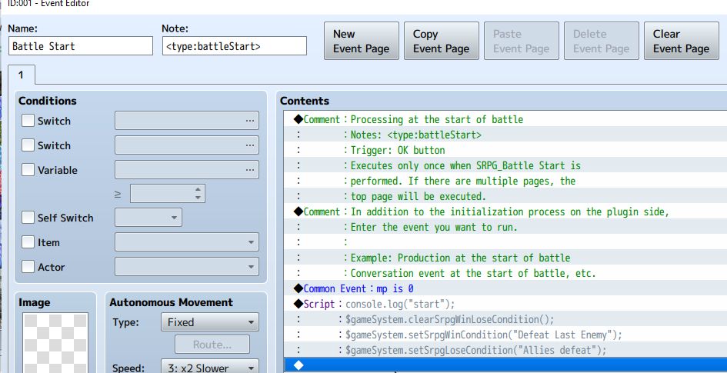Expand the Self Switch dropdown
This screenshot has width=727, height=373.
point(148,218)
